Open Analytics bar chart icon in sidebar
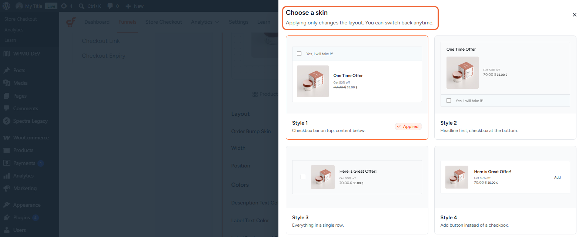This screenshot has height=237, width=582. point(7,176)
